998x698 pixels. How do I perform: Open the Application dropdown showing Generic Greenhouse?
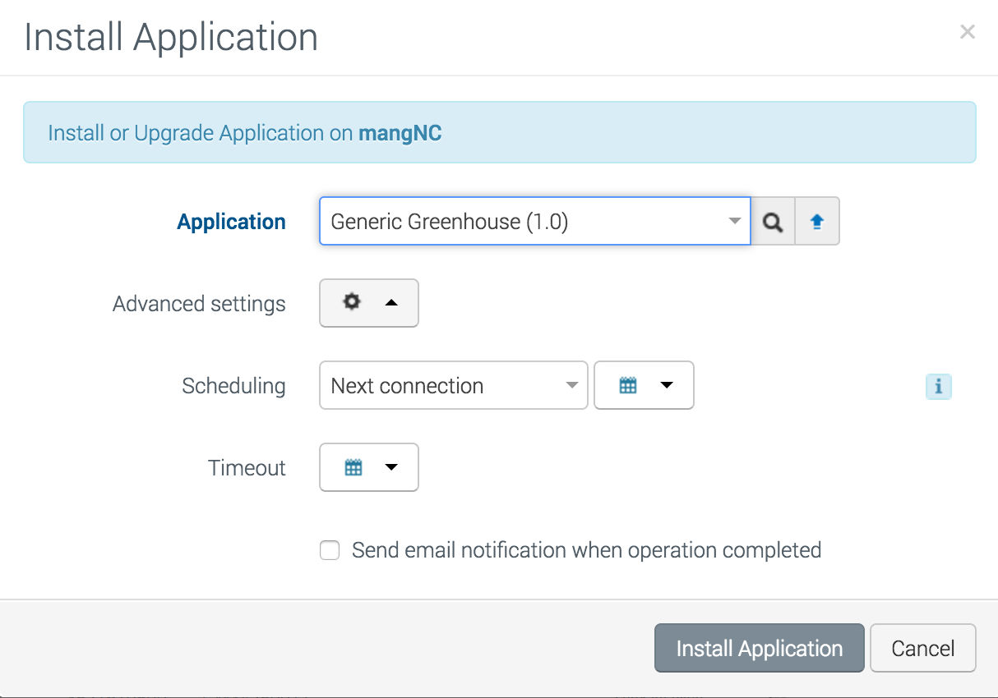[534, 222]
